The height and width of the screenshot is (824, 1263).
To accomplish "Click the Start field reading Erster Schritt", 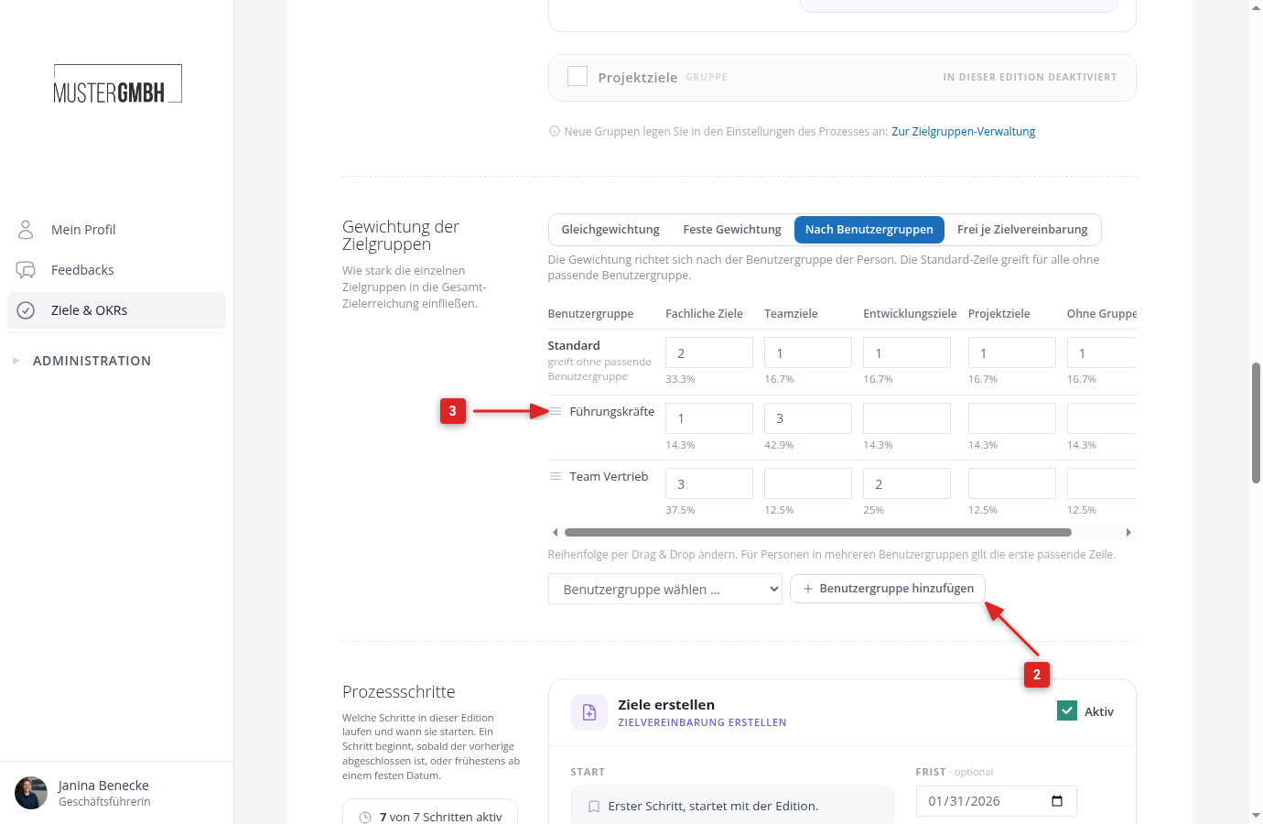I will pyautogui.click(x=732, y=805).
